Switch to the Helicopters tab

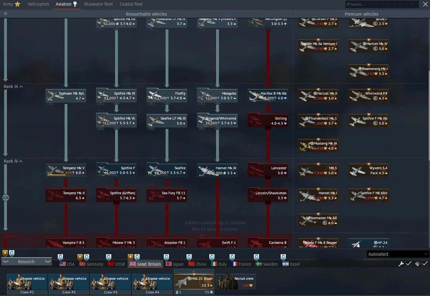coord(38,4)
